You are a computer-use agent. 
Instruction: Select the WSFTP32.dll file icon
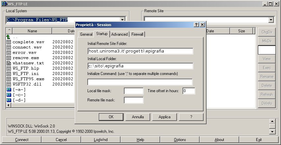pos(9,84)
